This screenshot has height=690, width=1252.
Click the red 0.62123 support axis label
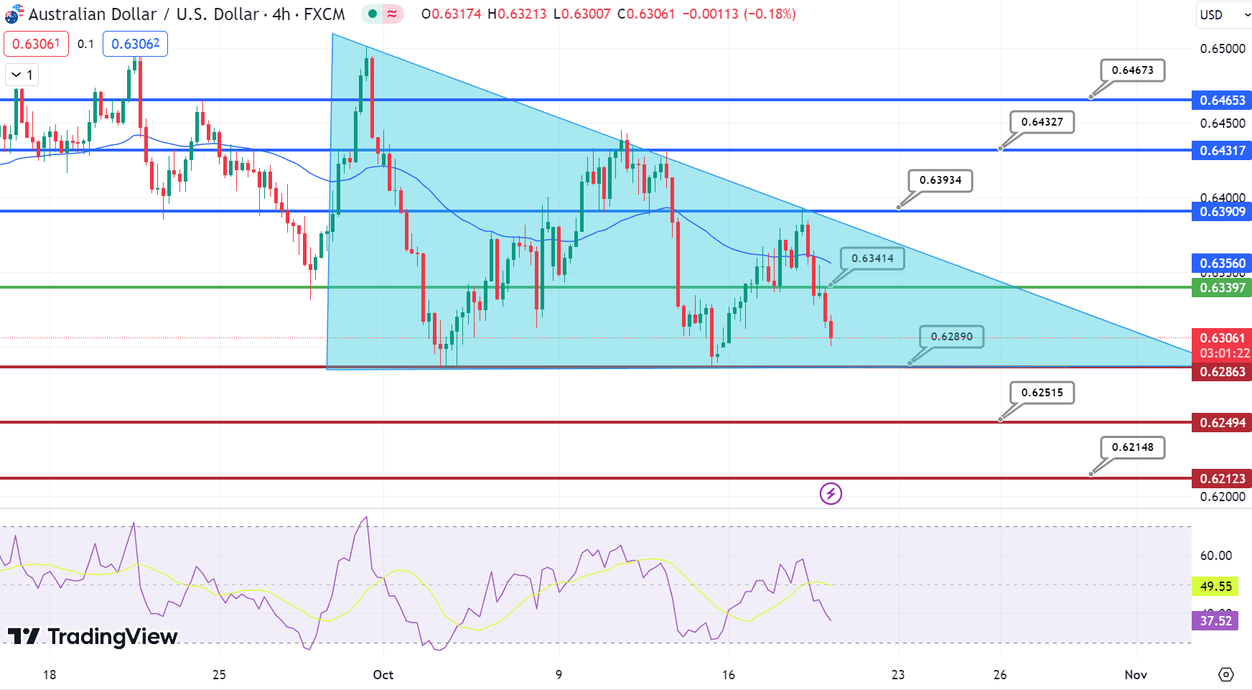(x=1222, y=479)
